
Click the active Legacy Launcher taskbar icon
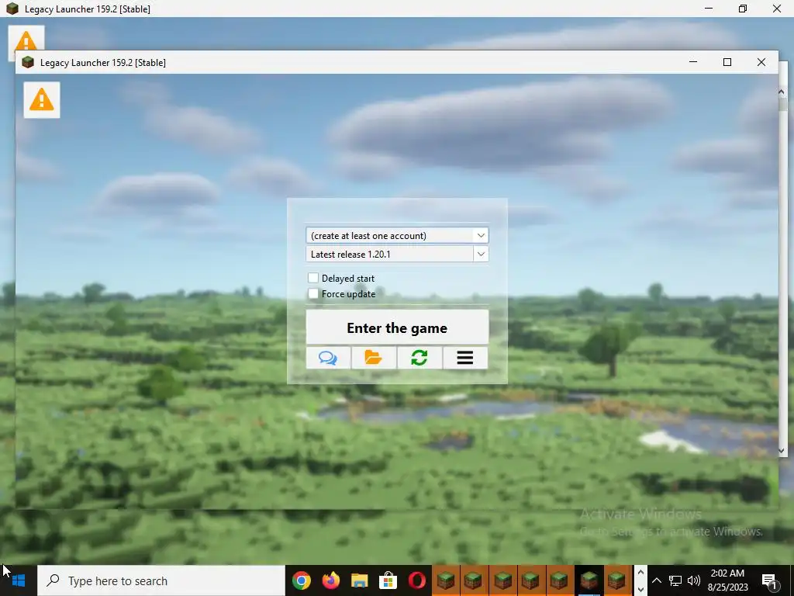coord(589,580)
